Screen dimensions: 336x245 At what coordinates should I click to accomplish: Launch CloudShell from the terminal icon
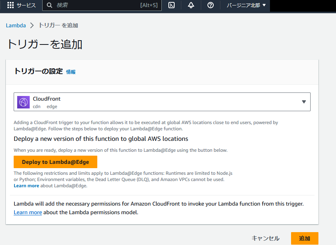[x=171, y=5]
